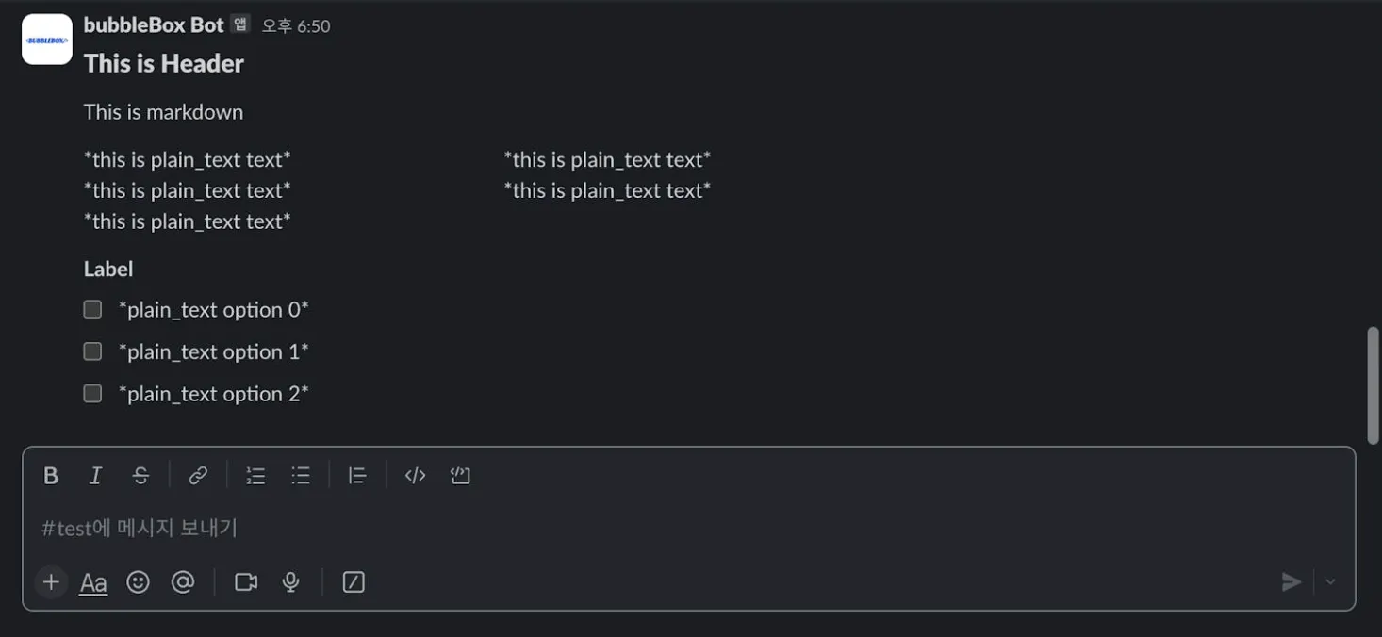
Task: Open send options dropdown arrow
Action: [1330, 582]
